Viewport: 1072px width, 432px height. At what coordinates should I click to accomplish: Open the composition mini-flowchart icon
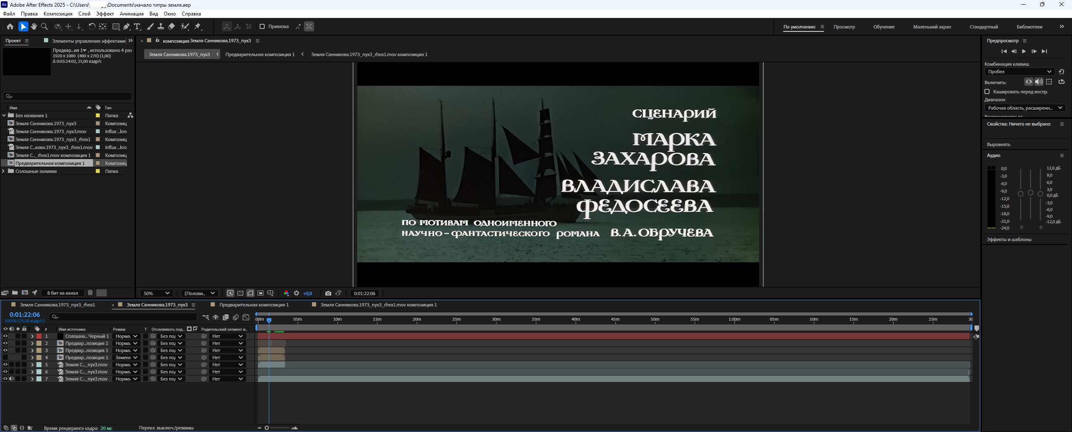tap(206, 317)
